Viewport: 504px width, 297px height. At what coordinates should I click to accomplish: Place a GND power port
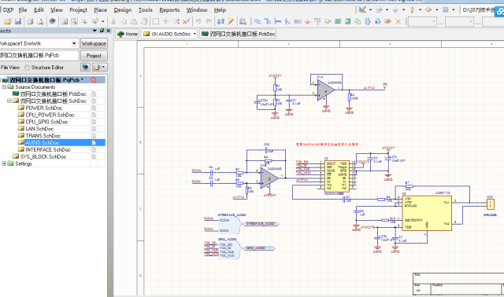click(308, 21)
